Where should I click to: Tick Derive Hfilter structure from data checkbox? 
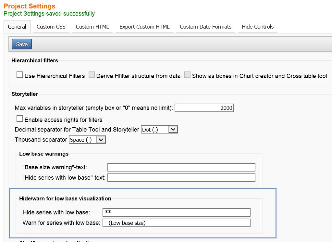coord(92,75)
